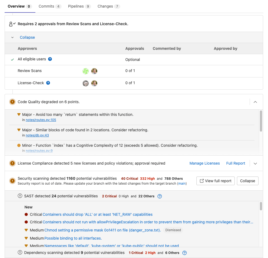
Task: Click View full report button
Action: coord(215,181)
